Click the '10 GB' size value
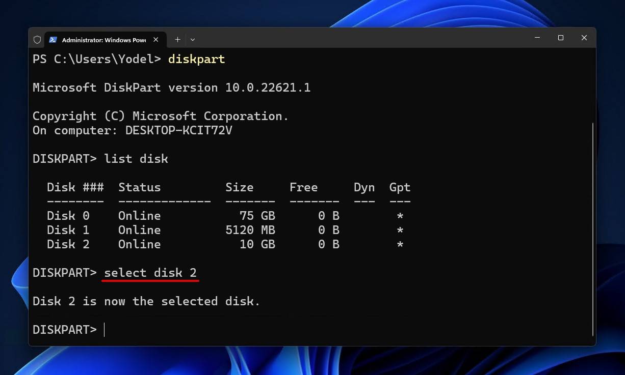 [x=257, y=244]
